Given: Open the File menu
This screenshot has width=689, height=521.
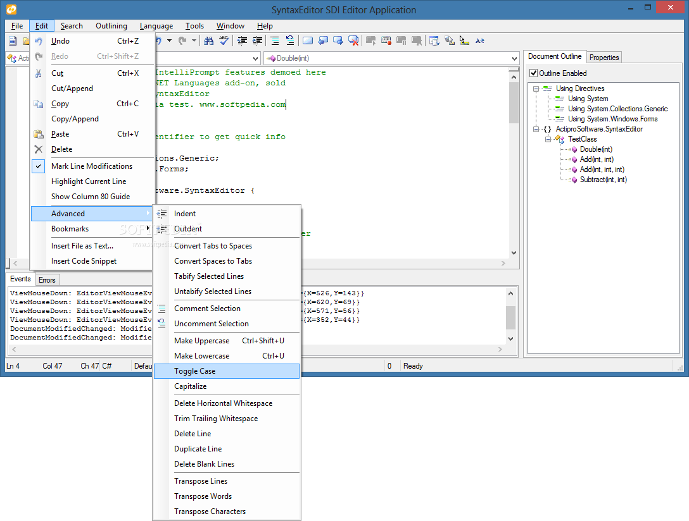Looking at the screenshot, I should click(17, 26).
